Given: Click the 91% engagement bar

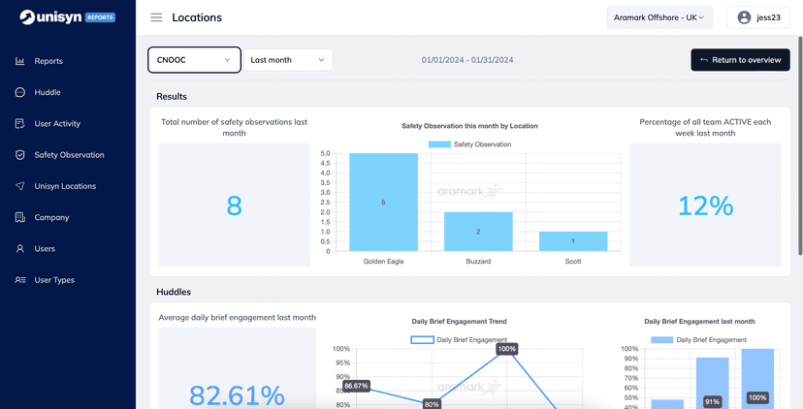Looking at the screenshot, I should [x=712, y=383].
